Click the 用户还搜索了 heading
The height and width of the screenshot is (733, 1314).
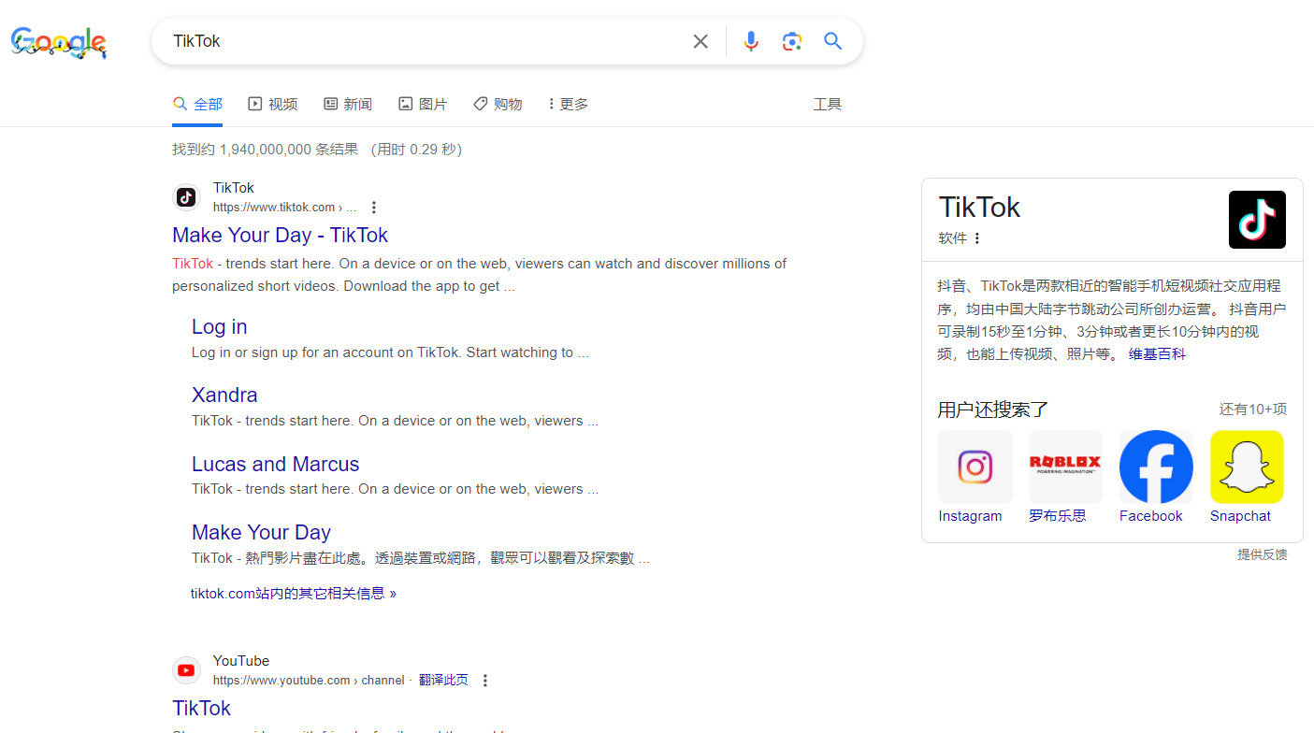click(x=993, y=409)
